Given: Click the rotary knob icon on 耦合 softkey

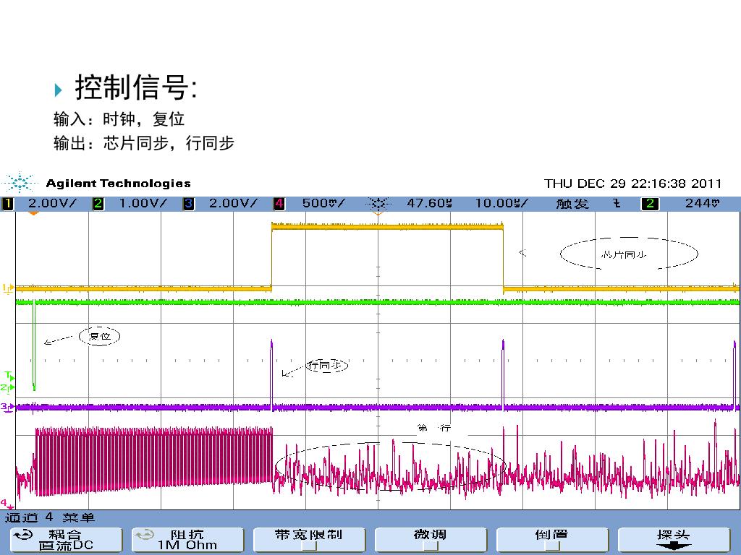Looking at the screenshot, I should coord(22,535).
